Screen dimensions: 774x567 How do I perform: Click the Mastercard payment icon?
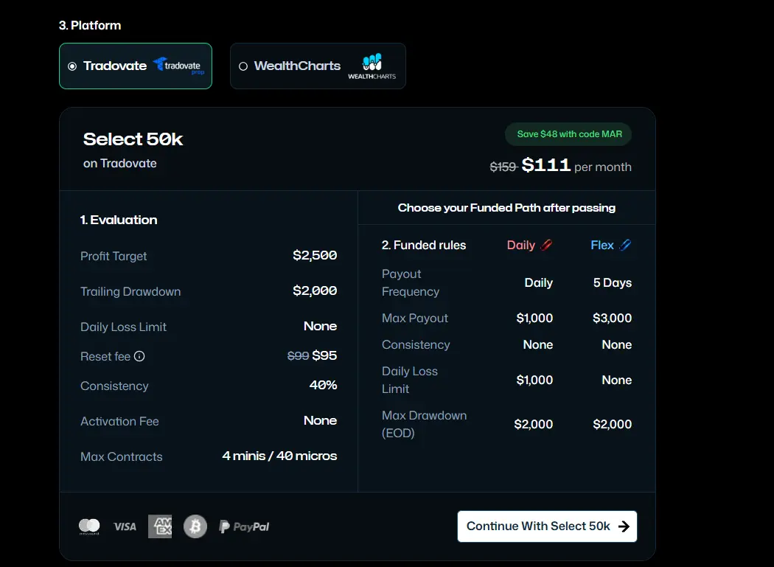click(x=89, y=526)
